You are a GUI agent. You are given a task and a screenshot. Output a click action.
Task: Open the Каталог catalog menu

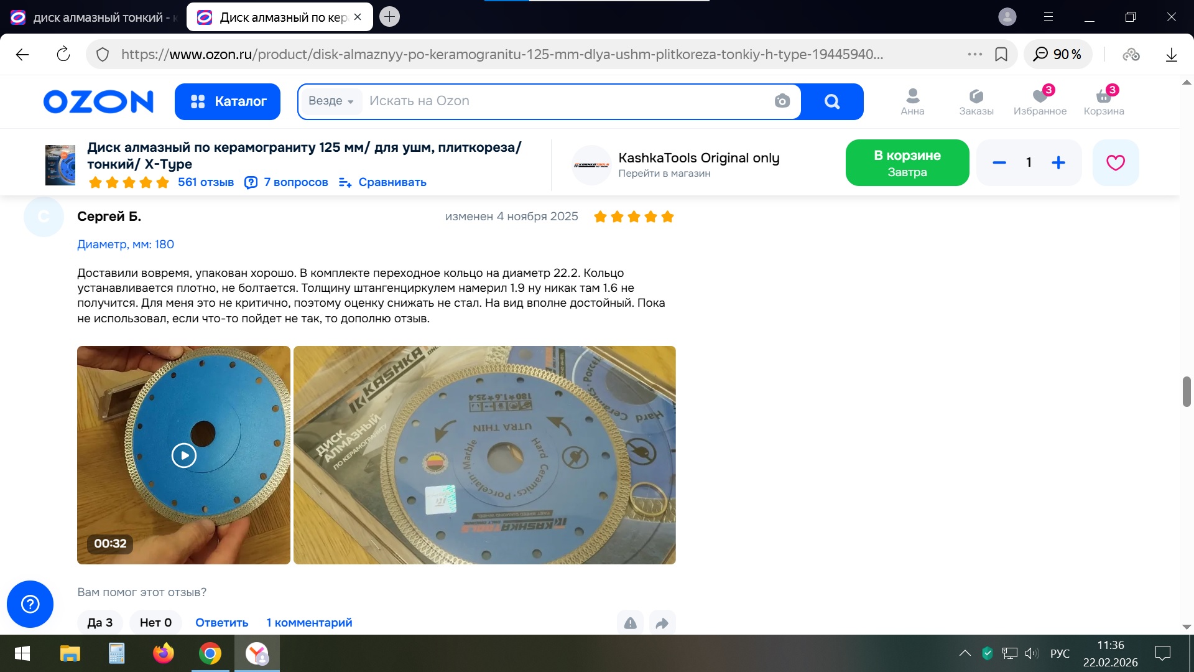[x=228, y=101]
